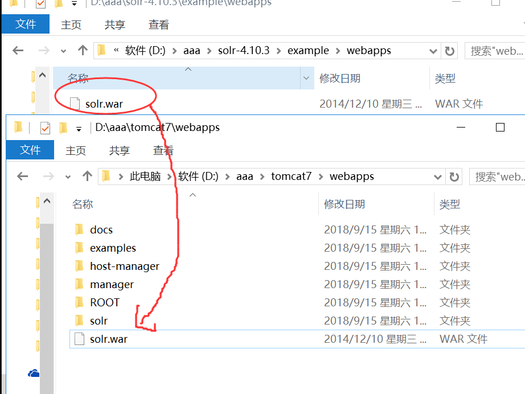Viewport: 525px width, 394px height.
Task: Go forward in solr example webapps window
Action: (44, 51)
